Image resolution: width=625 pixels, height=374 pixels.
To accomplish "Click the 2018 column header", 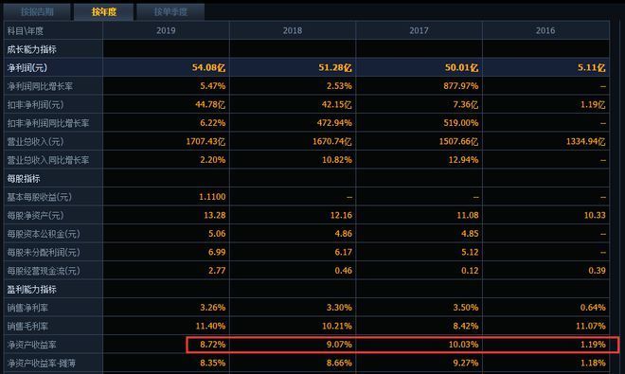I will pyautogui.click(x=293, y=30).
